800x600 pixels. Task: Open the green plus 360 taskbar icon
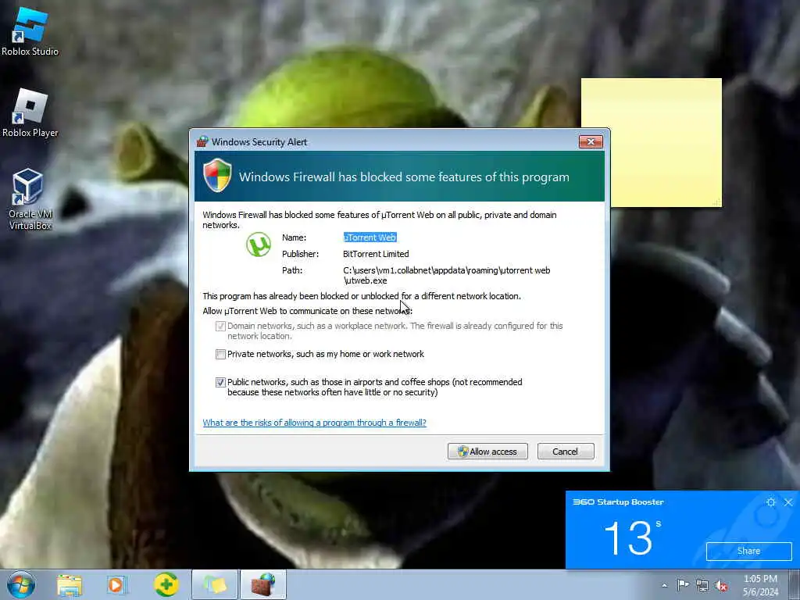166,584
